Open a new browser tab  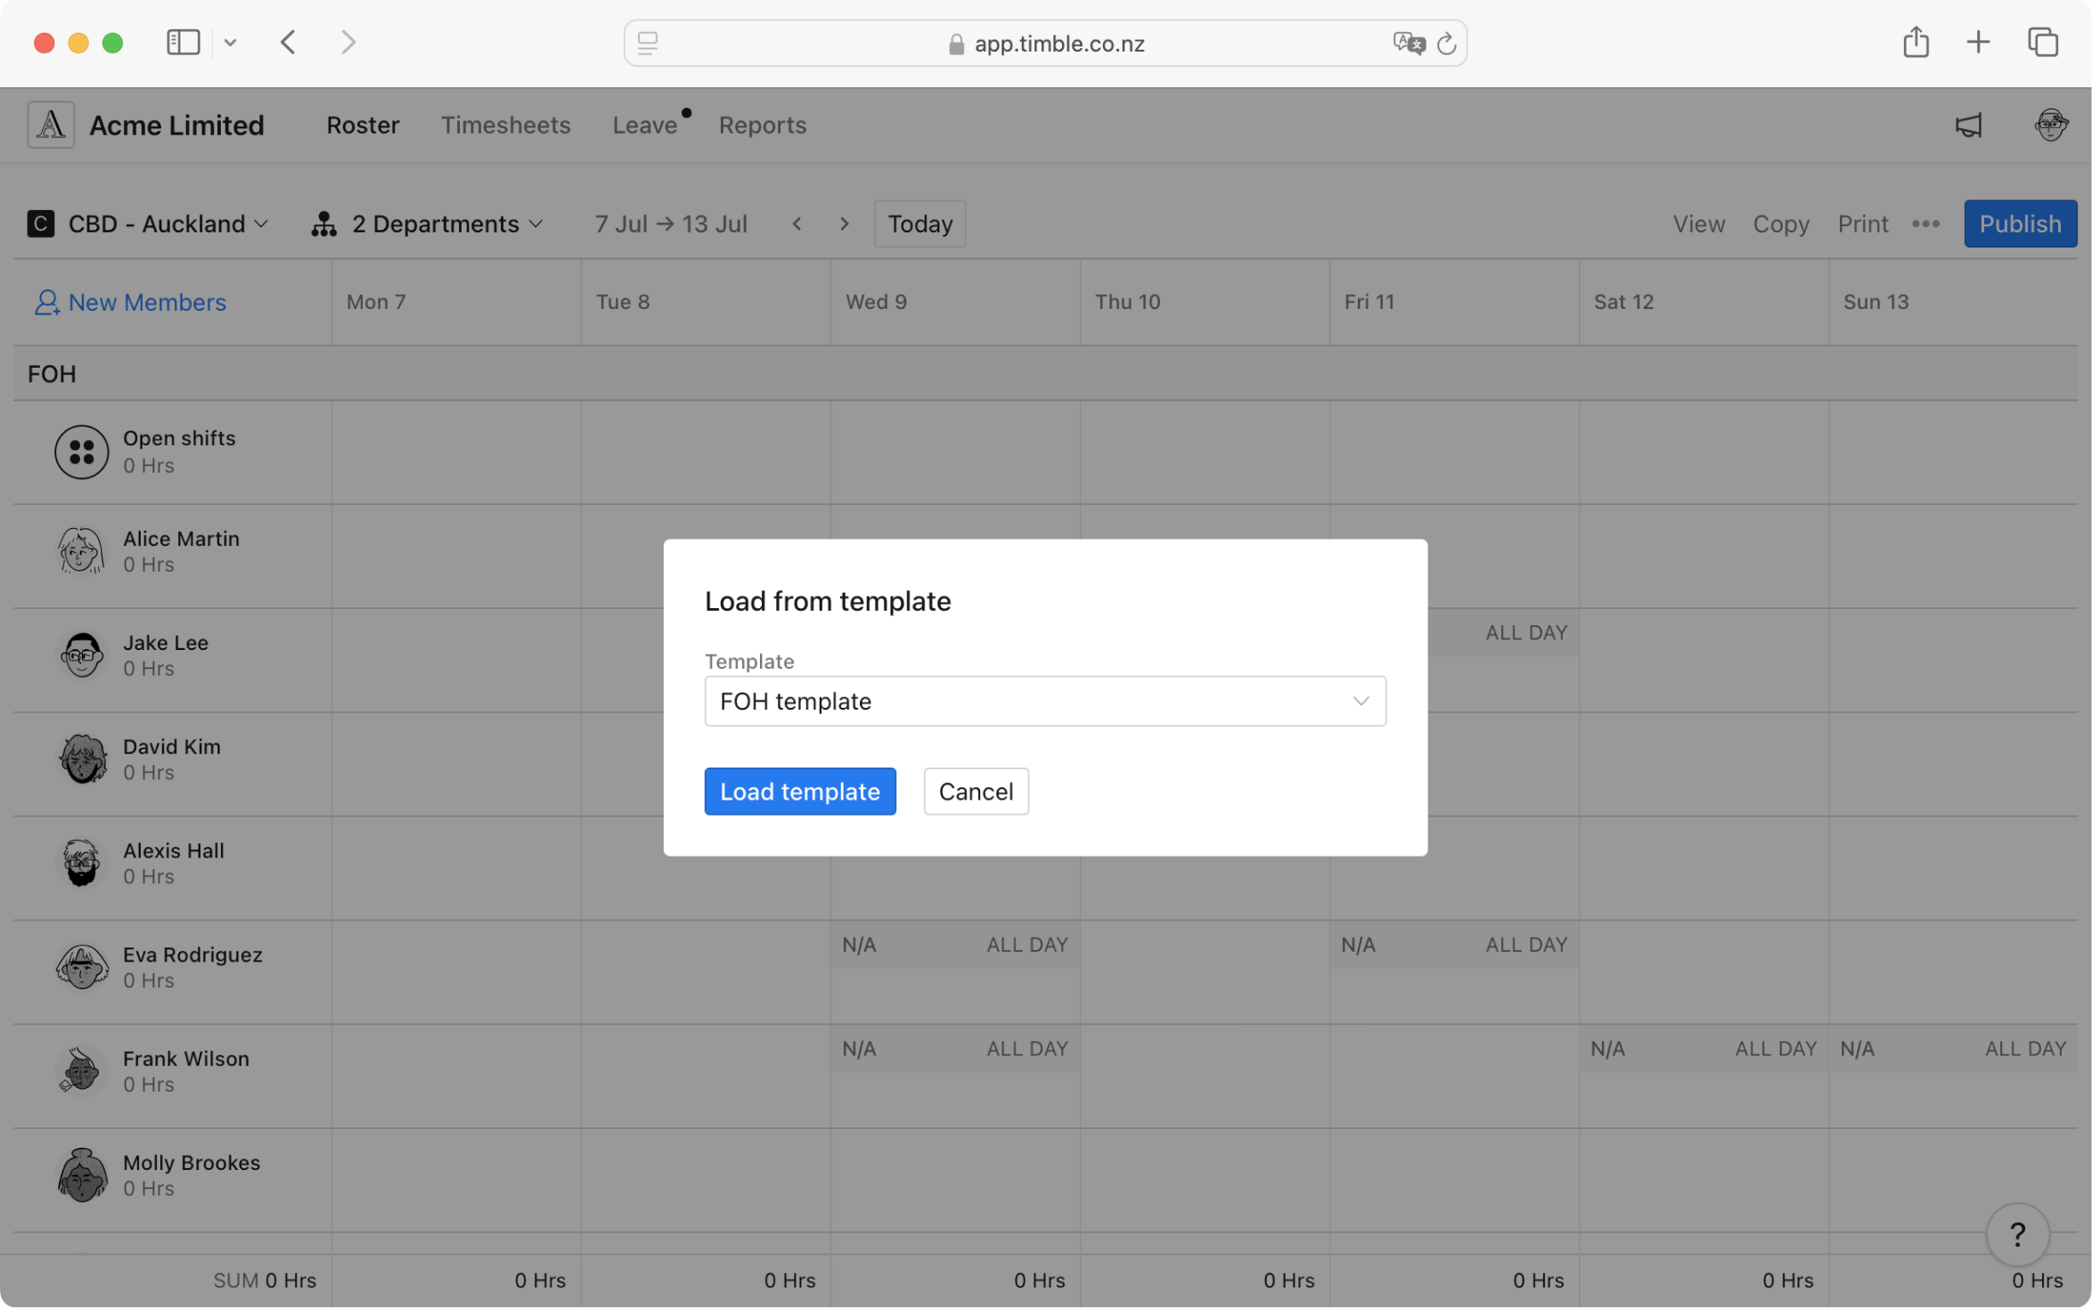pos(1978,42)
